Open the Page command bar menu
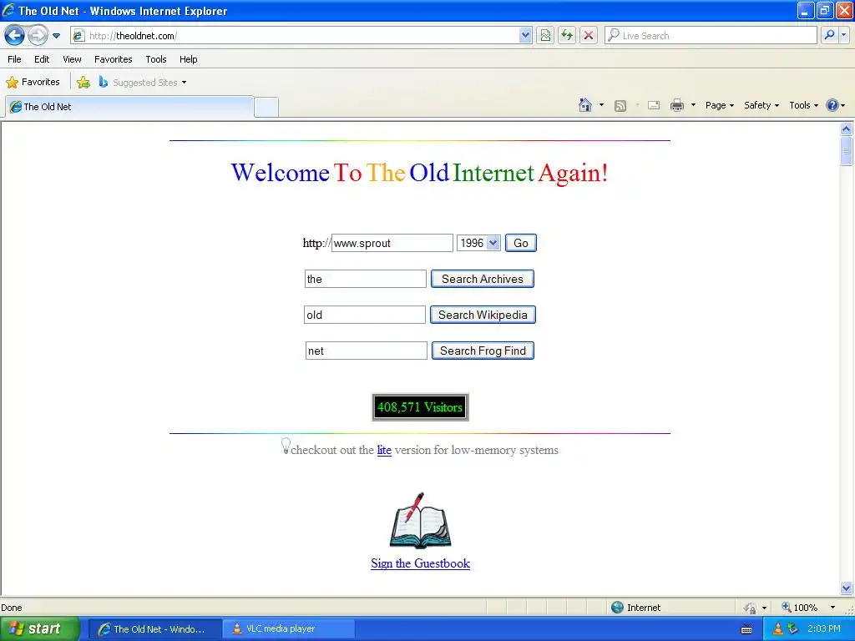The height and width of the screenshot is (641, 855). [x=719, y=105]
